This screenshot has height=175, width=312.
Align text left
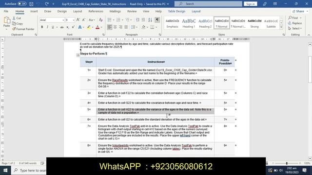click(x=109, y=27)
